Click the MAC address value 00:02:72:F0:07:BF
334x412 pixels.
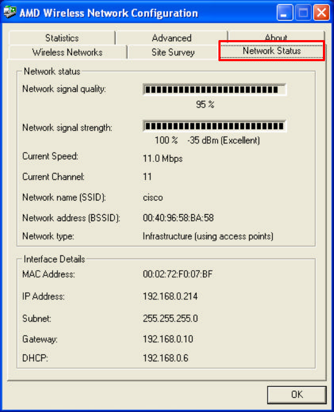178,274
